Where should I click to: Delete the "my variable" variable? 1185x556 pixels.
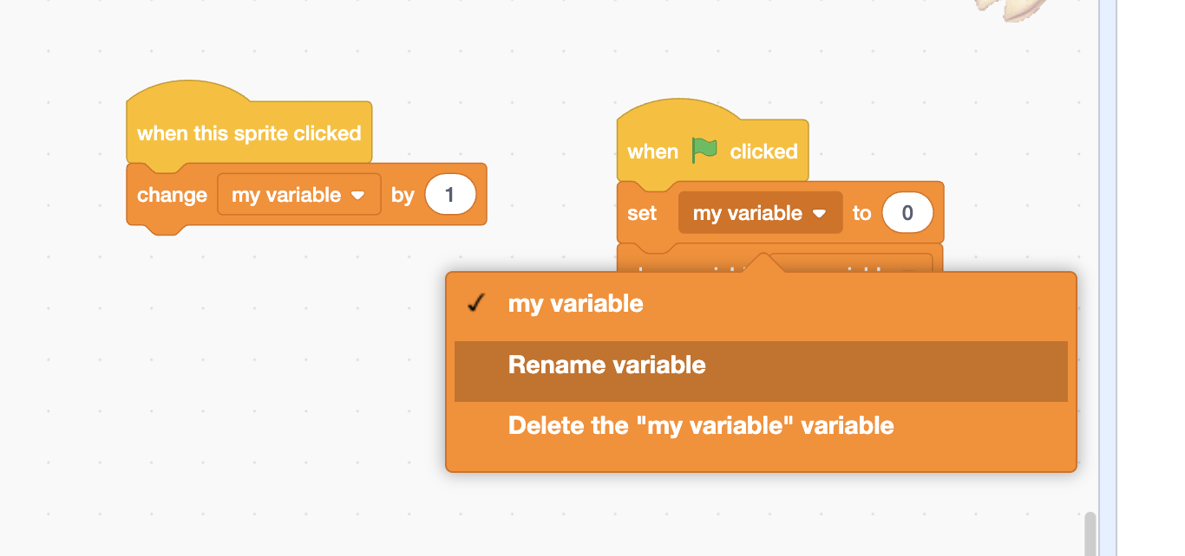(701, 426)
